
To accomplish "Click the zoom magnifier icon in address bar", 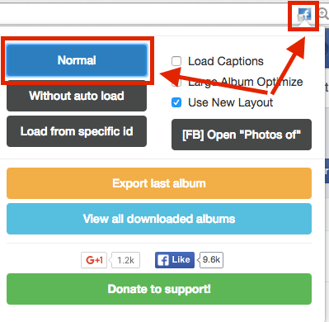I will click(324, 14).
